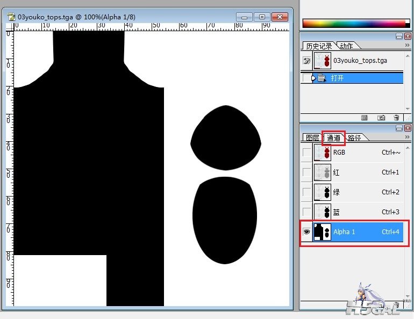Show the 蓝 (Blue) channel
This screenshot has width=414, height=319.
306,212
